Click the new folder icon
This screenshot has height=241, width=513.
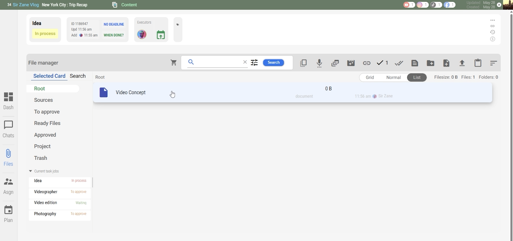coord(430,63)
